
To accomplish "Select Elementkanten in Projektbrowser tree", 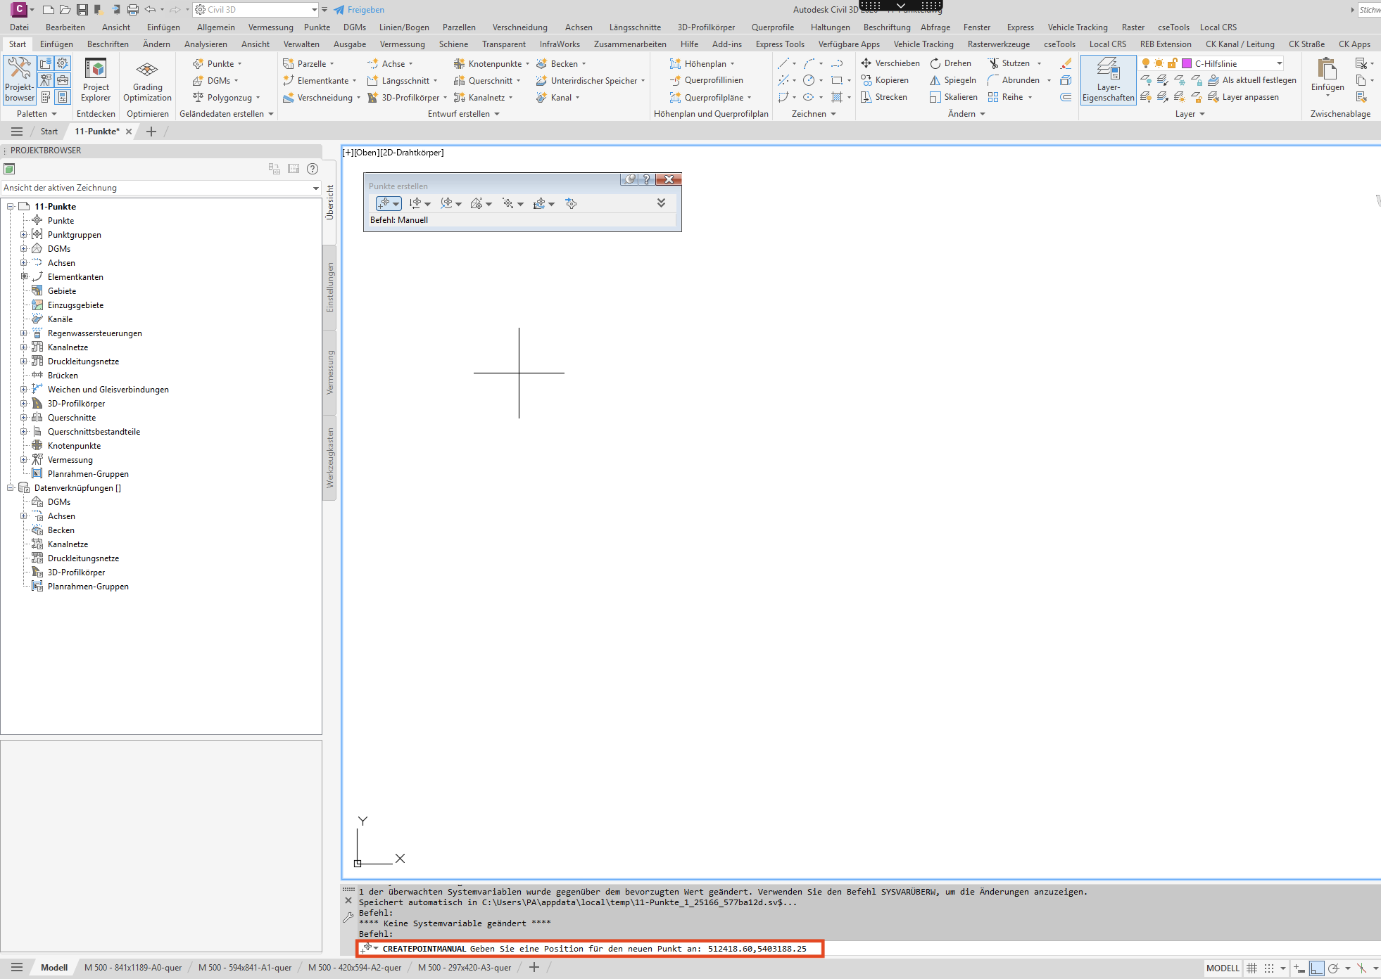I will click(x=75, y=277).
